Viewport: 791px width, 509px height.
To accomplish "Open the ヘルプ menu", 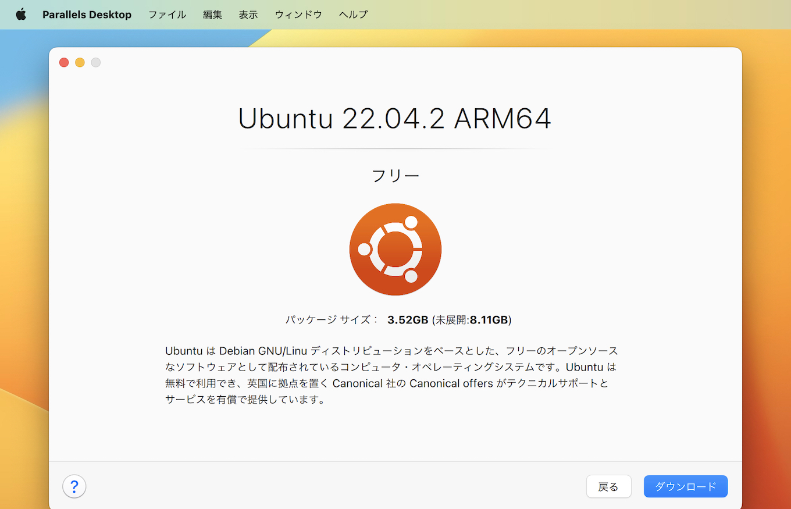I will click(354, 15).
